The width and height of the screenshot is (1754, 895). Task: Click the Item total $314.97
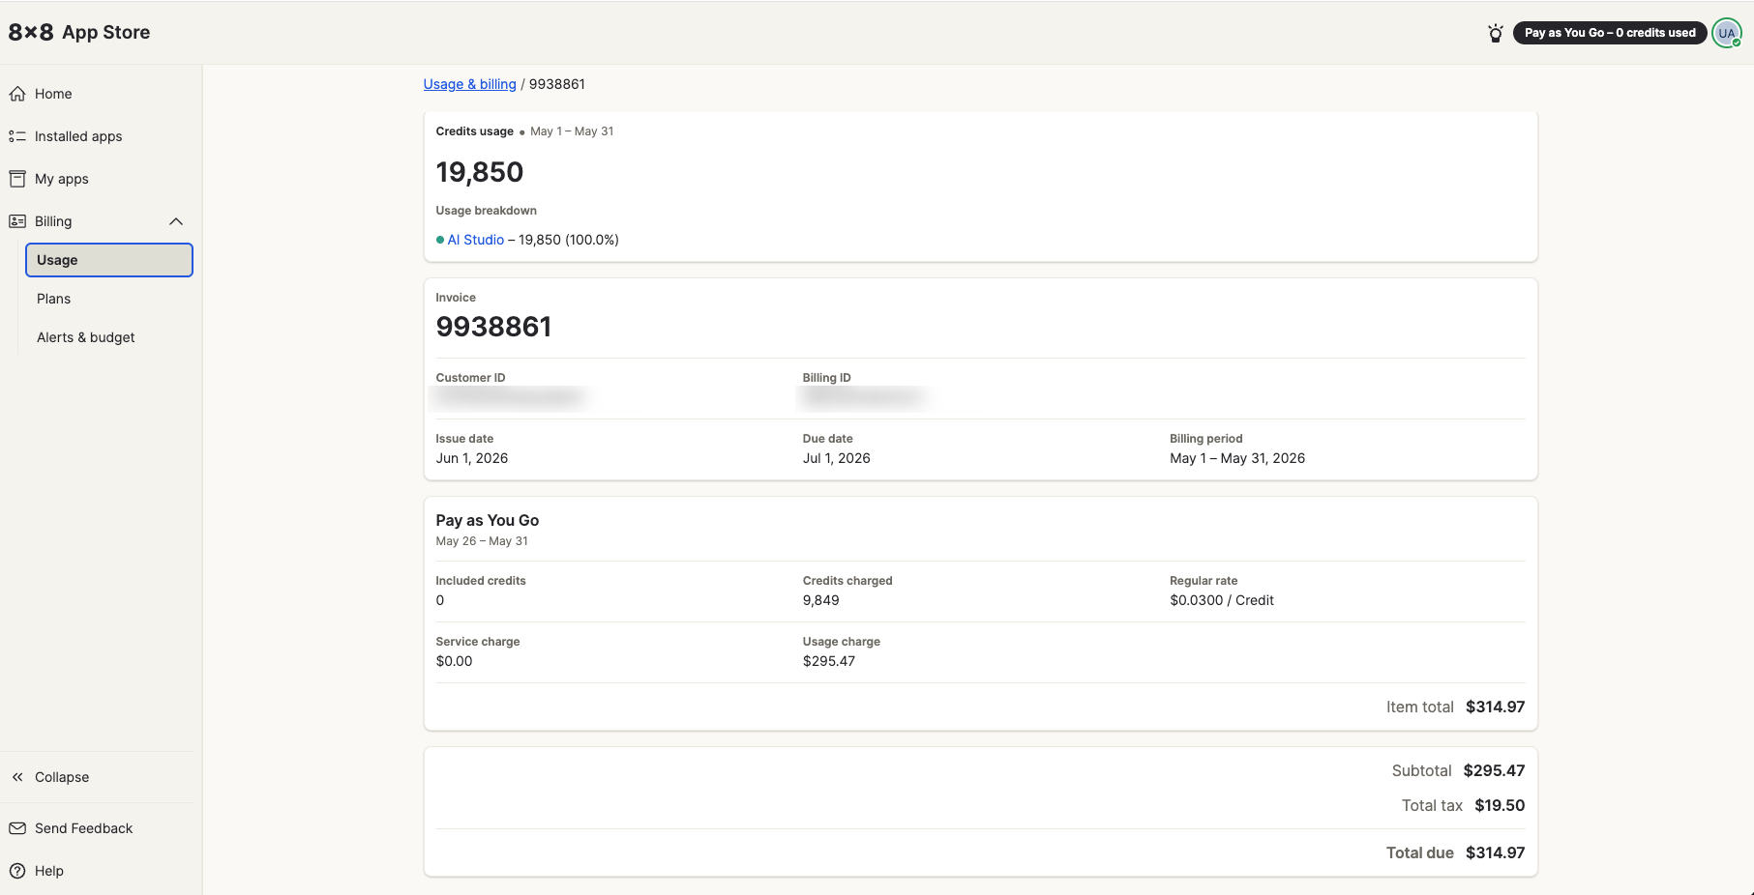[1495, 707]
